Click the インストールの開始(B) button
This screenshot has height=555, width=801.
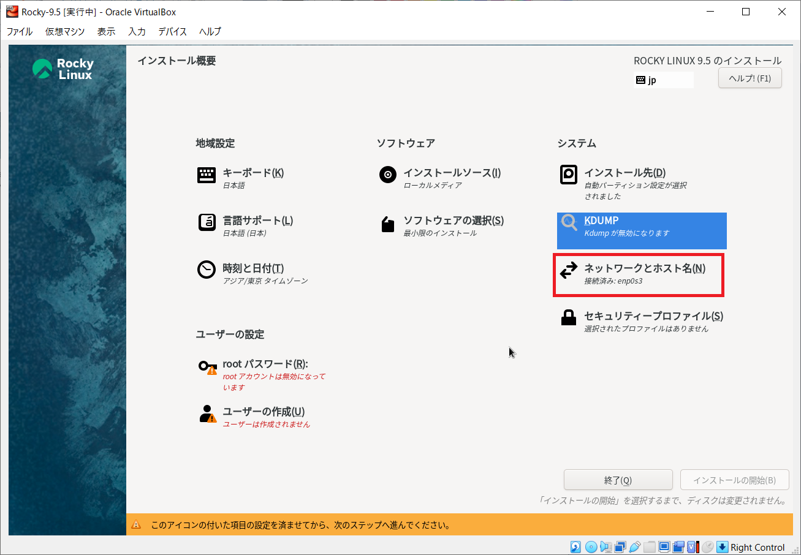tap(734, 480)
